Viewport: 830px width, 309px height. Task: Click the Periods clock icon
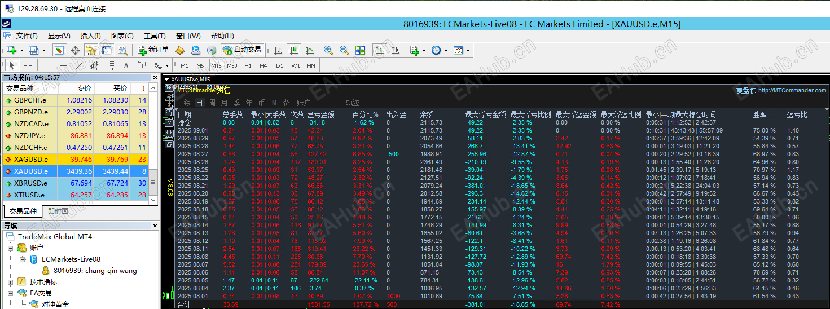[436, 50]
